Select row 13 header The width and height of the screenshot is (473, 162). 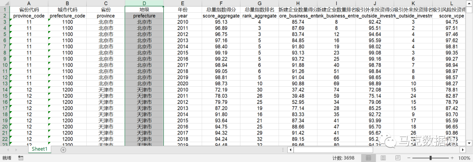pyautogui.click(x=5, y=84)
